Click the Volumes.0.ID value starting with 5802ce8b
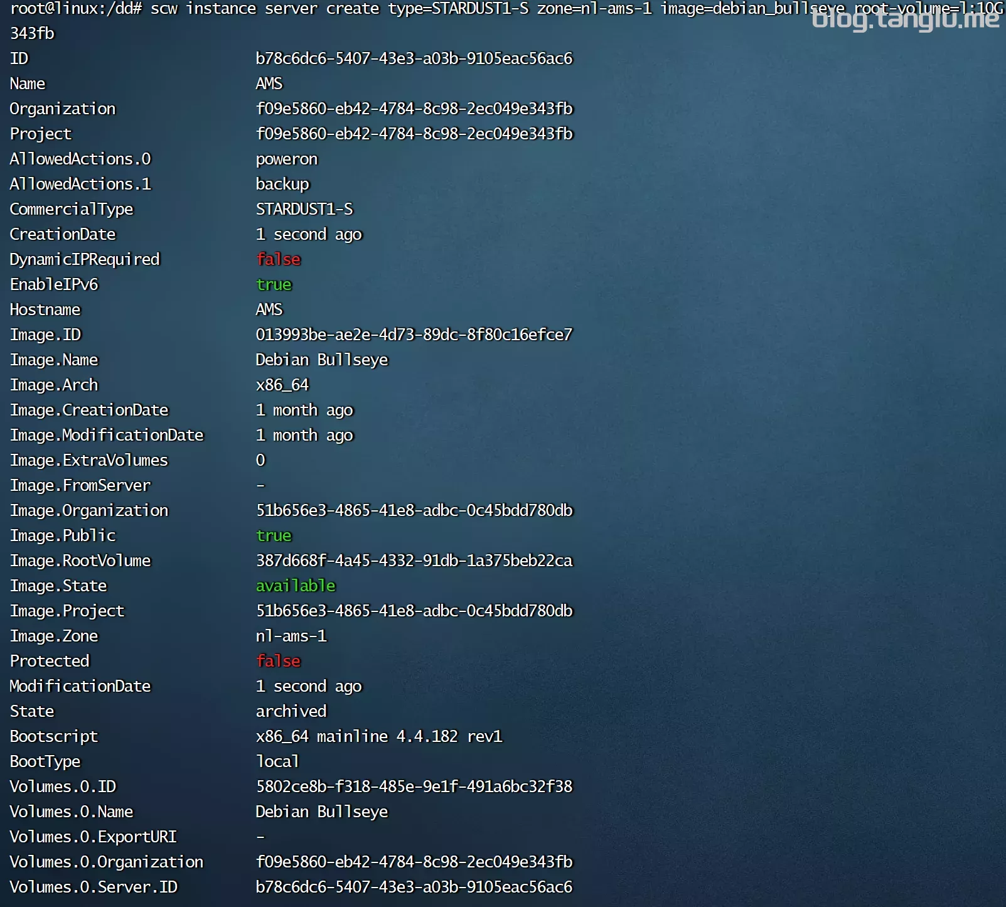Image resolution: width=1006 pixels, height=907 pixels. click(x=414, y=786)
